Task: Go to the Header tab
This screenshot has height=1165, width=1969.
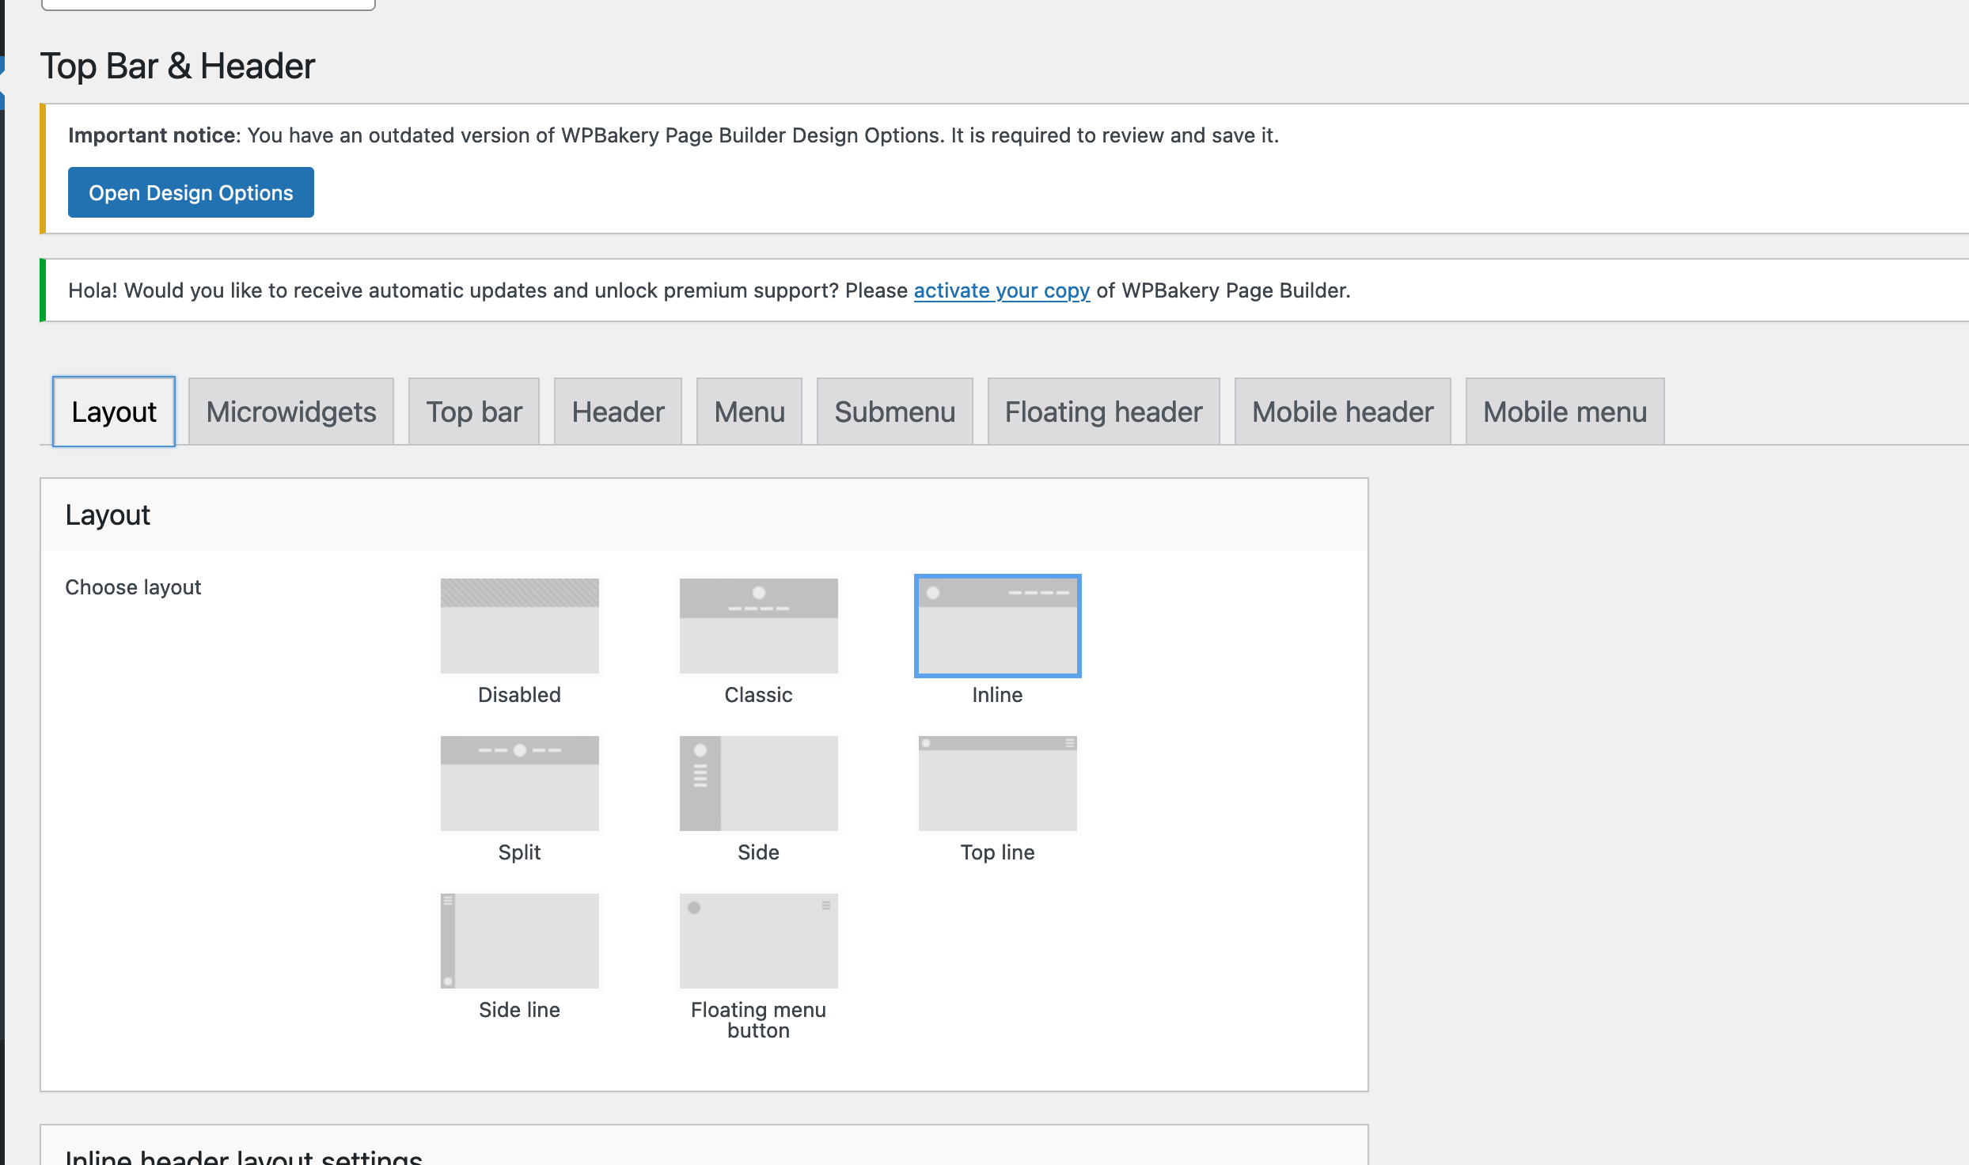Action: [618, 412]
